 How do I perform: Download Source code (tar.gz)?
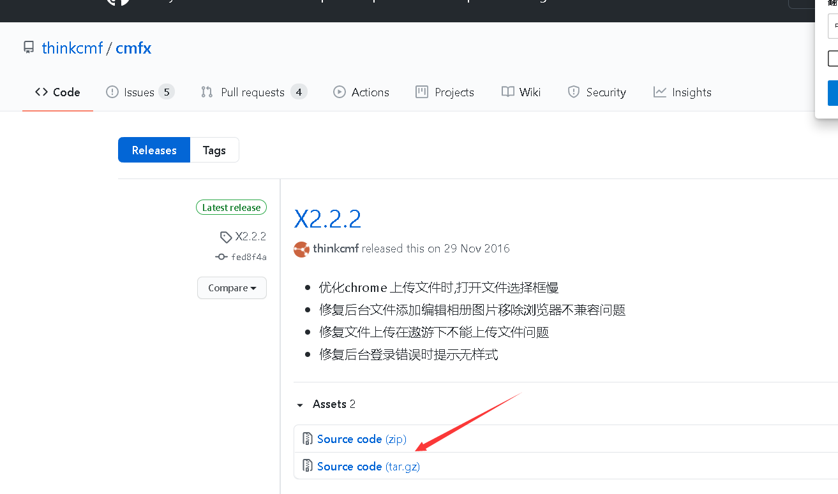(368, 467)
